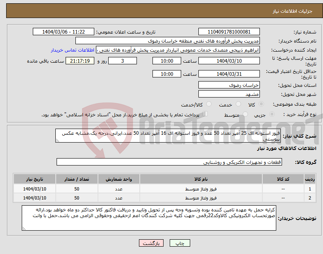Click the date 1404/03/10 in row 2
The image size is (323, 254).
(x=34, y=198)
